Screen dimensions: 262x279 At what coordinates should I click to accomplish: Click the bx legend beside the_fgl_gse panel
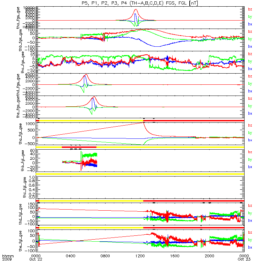(x=250, y=247)
